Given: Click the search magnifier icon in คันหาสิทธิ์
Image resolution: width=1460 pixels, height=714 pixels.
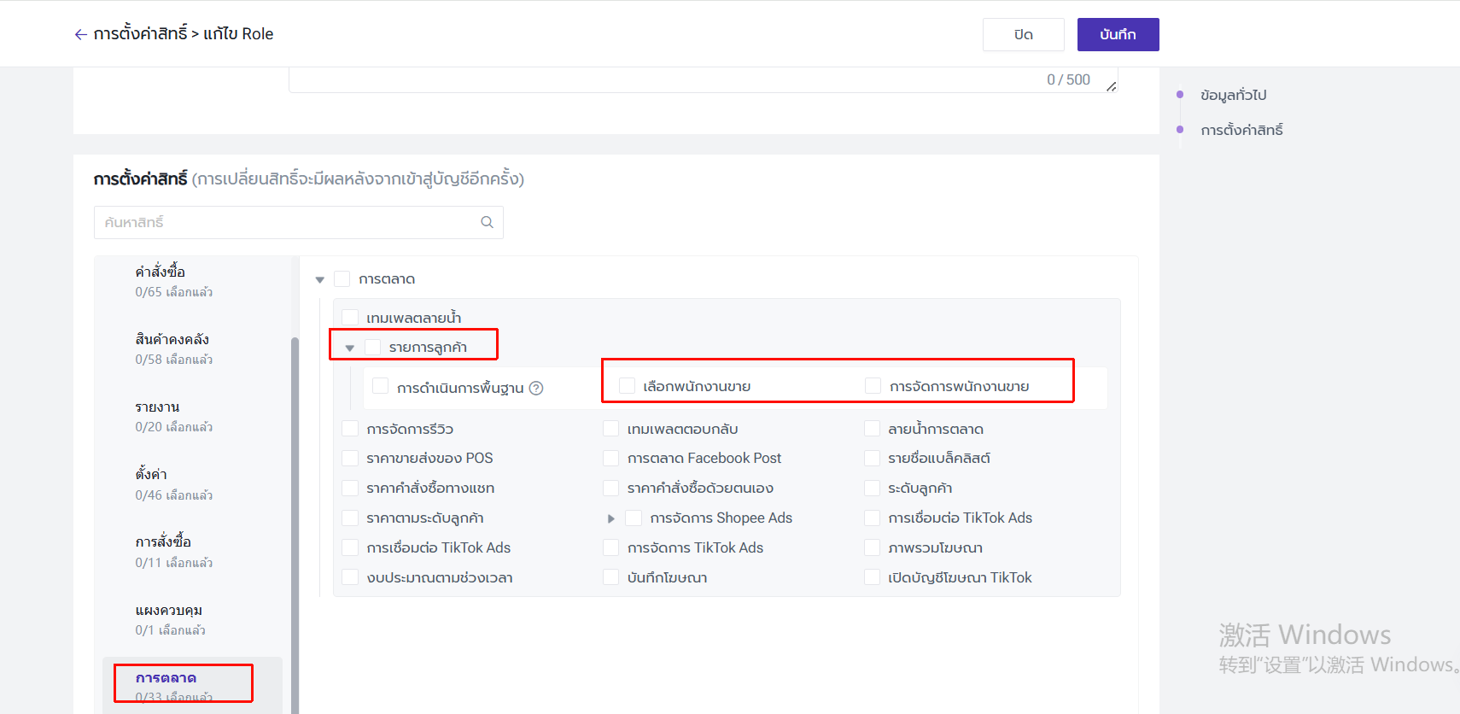Looking at the screenshot, I should 487,222.
